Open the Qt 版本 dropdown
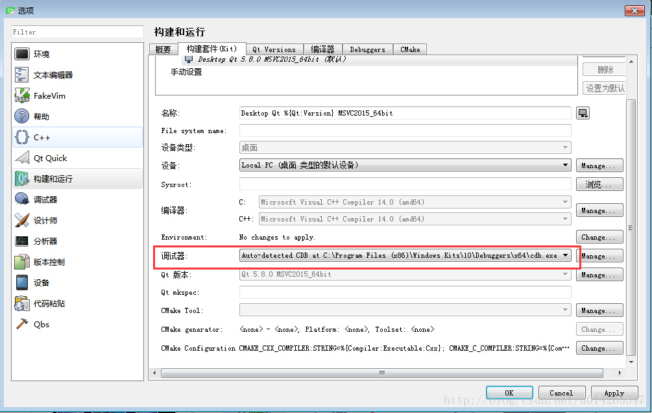 click(405, 275)
